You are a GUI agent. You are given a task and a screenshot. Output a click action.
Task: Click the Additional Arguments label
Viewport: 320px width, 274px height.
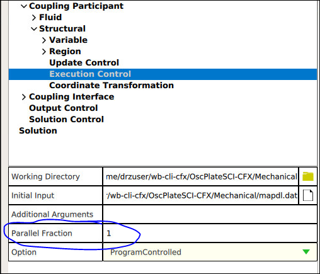point(52,214)
